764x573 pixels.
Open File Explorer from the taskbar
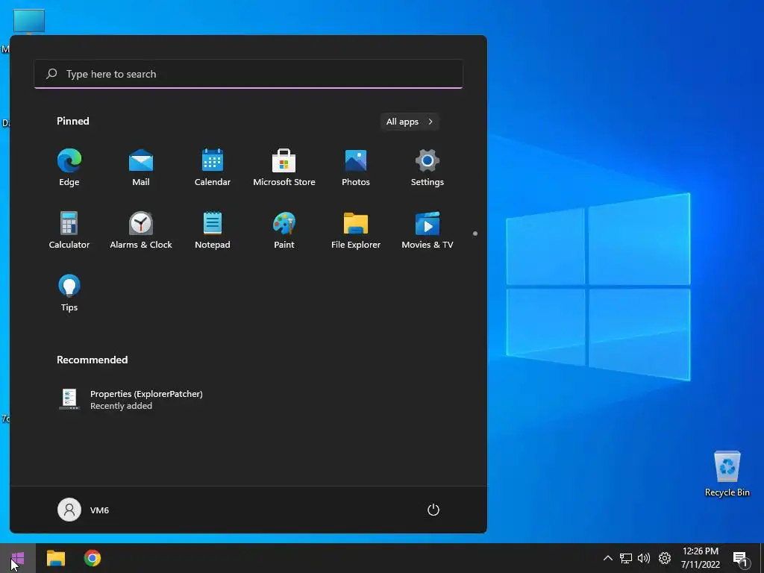point(55,558)
